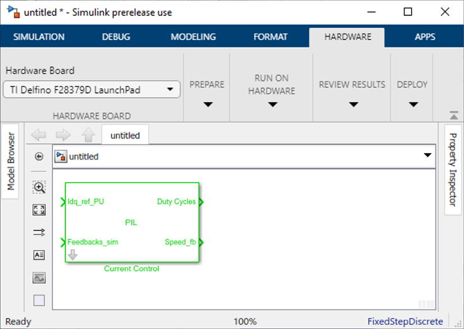Click the FixedStepDiscrete solver link
464x329 pixels.
click(405, 321)
